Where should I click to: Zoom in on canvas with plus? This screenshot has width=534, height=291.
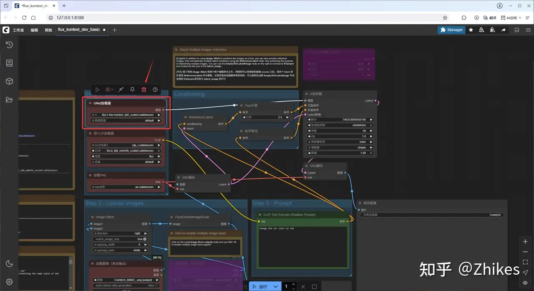tap(525, 242)
